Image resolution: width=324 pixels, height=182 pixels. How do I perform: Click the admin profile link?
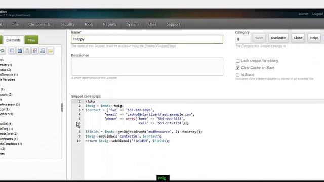pyautogui.click(x=303, y=14)
